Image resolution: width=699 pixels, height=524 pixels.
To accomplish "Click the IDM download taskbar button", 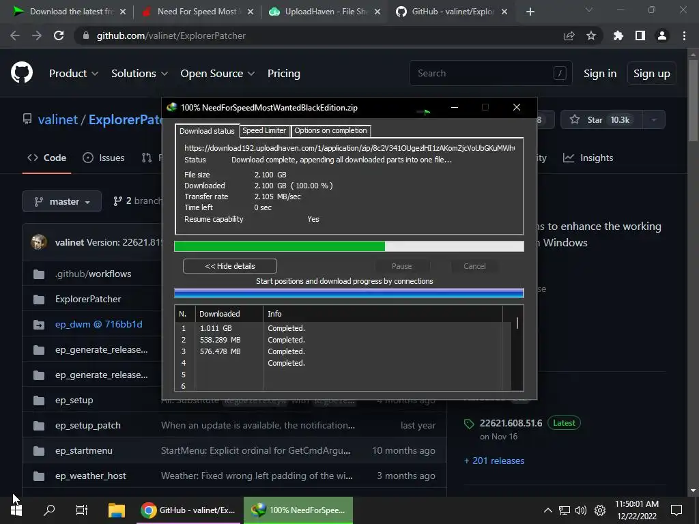I will 298,510.
